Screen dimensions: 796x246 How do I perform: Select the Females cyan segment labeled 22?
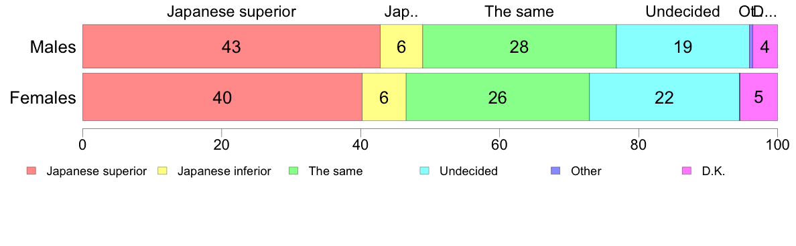pyautogui.click(x=664, y=97)
